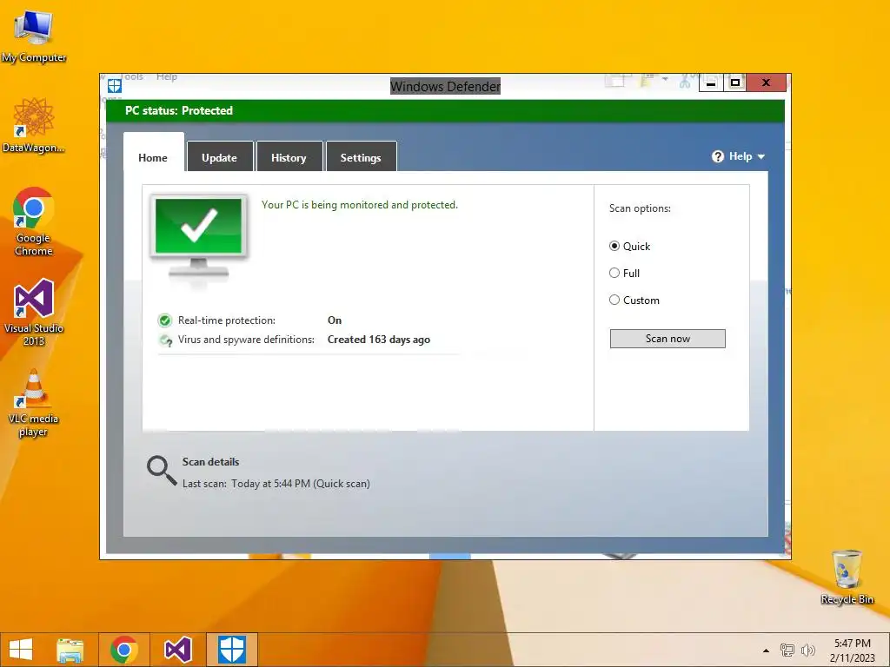Open the Recycle Bin on the desktop
890x667 pixels.
(x=847, y=577)
